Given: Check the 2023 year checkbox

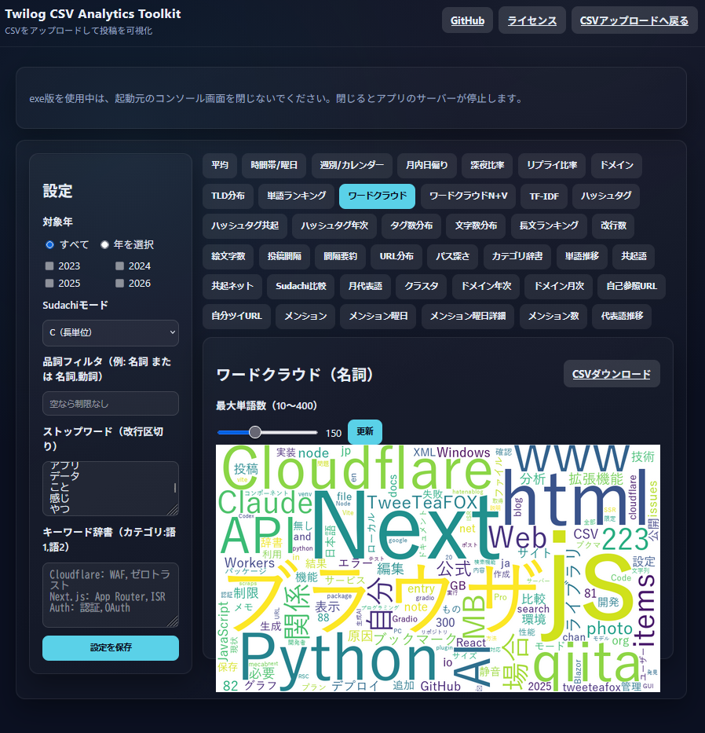Looking at the screenshot, I should click(x=50, y=266).
